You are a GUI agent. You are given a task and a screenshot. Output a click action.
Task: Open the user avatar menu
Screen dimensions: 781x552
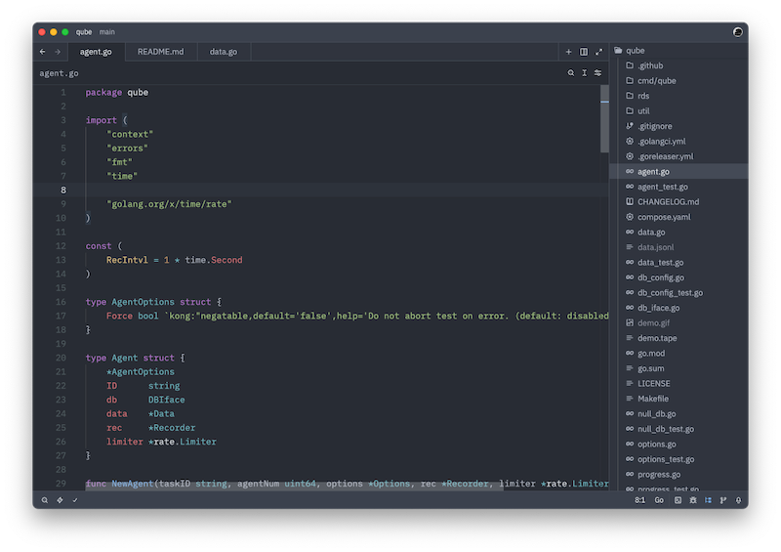[x=738, y=32]
